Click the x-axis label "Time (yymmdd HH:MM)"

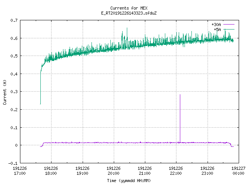[x=129, y=181]
